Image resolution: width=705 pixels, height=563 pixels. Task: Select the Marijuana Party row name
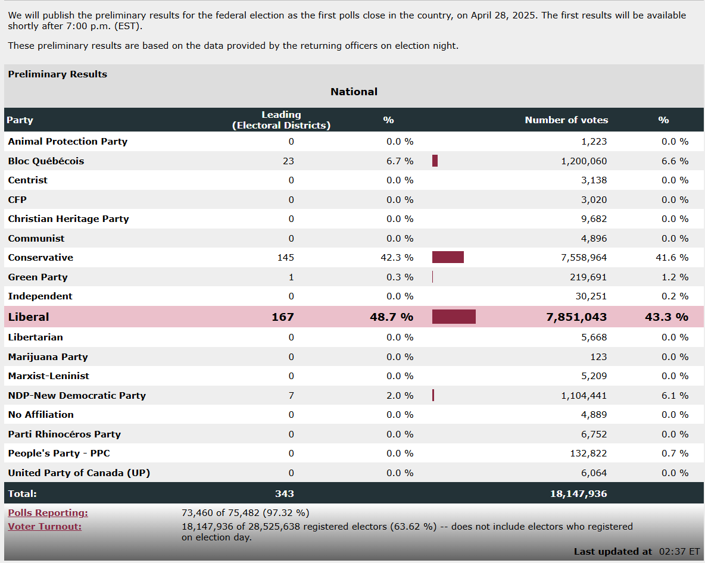pyautogui.click(x=48, y=357)
